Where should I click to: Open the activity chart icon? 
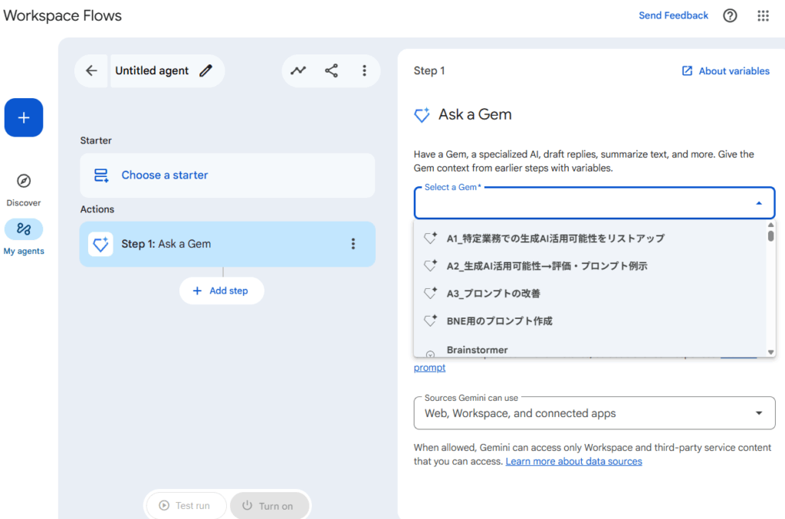click(x=298, y=71)
